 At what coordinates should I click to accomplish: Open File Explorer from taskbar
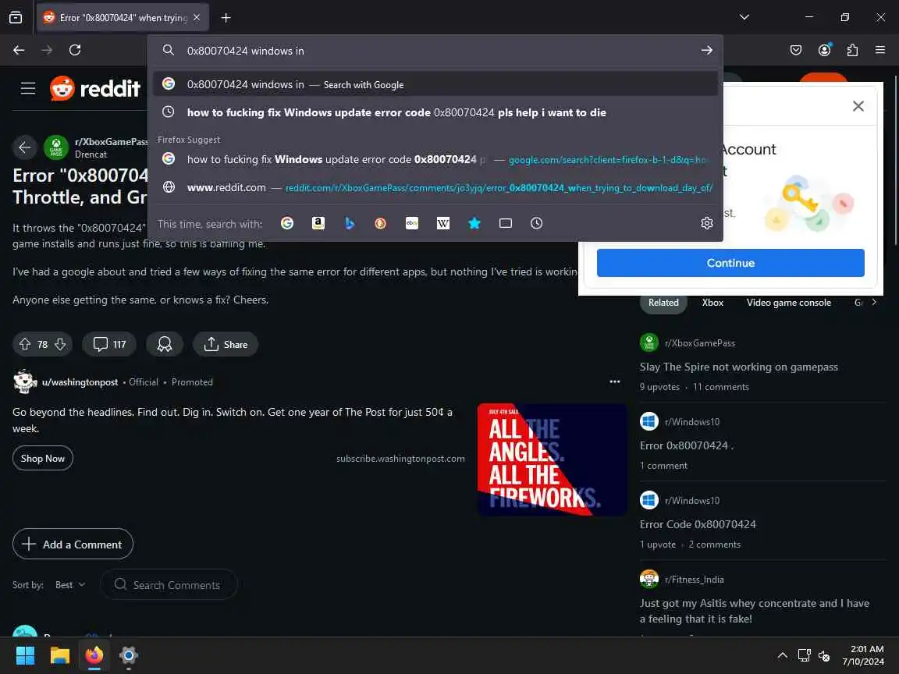(x=59, y=655)
